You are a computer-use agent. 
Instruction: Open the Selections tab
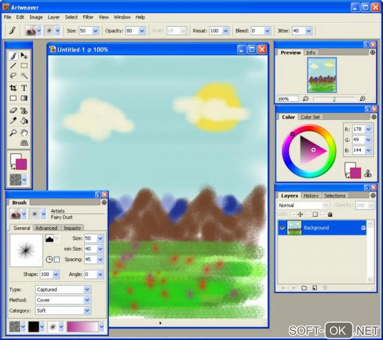(x=335, y=195)
